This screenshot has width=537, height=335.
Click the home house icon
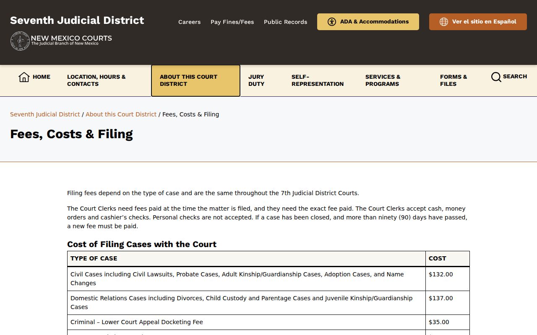[x=24, y=77]
